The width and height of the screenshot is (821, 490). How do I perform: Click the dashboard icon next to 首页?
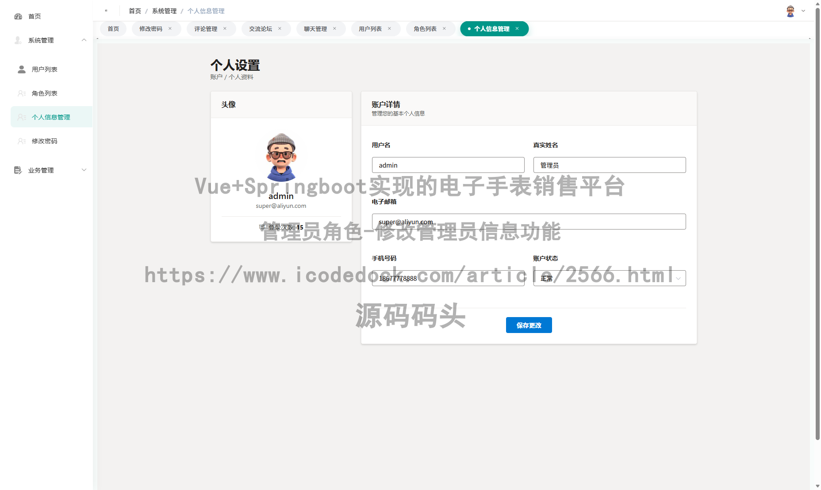[x=18, y=16]
